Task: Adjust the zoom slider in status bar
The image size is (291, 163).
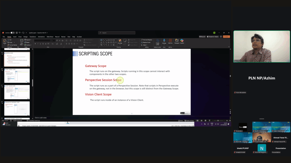Action: tap(218, 121)
